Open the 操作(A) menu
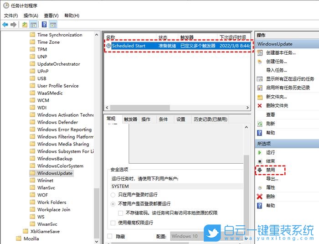 (x=31, y=16)
